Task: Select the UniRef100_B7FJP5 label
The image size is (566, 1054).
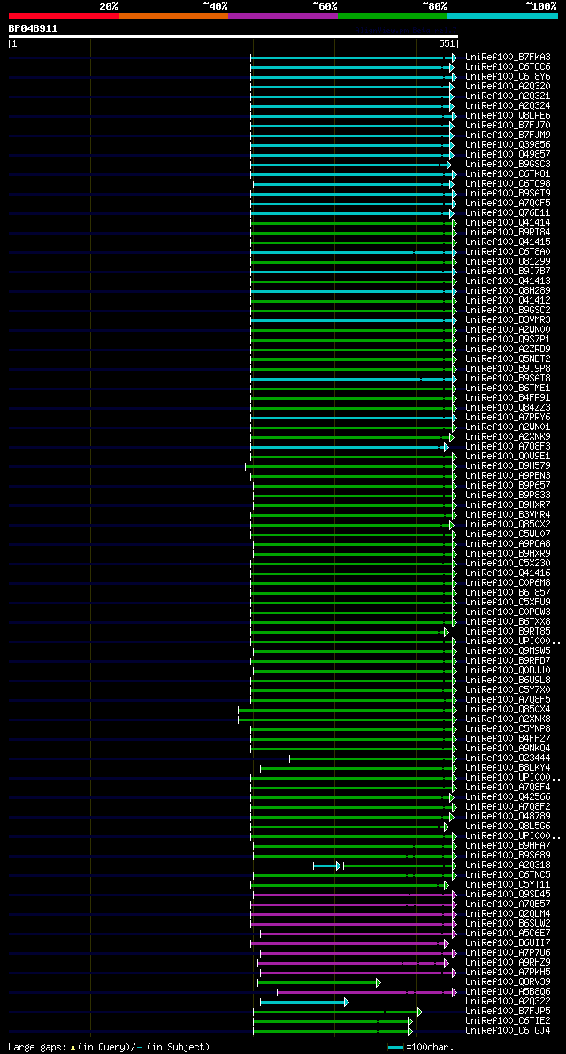Action: pyautogui.click(x=508, y=1012)
